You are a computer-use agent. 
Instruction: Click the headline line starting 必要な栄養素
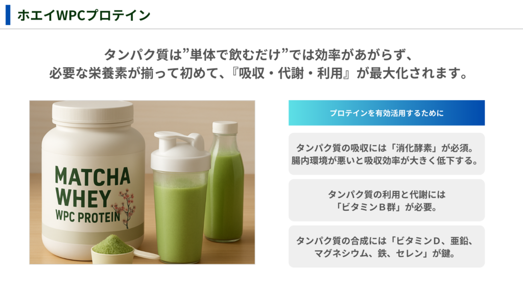tap(259, 73)
